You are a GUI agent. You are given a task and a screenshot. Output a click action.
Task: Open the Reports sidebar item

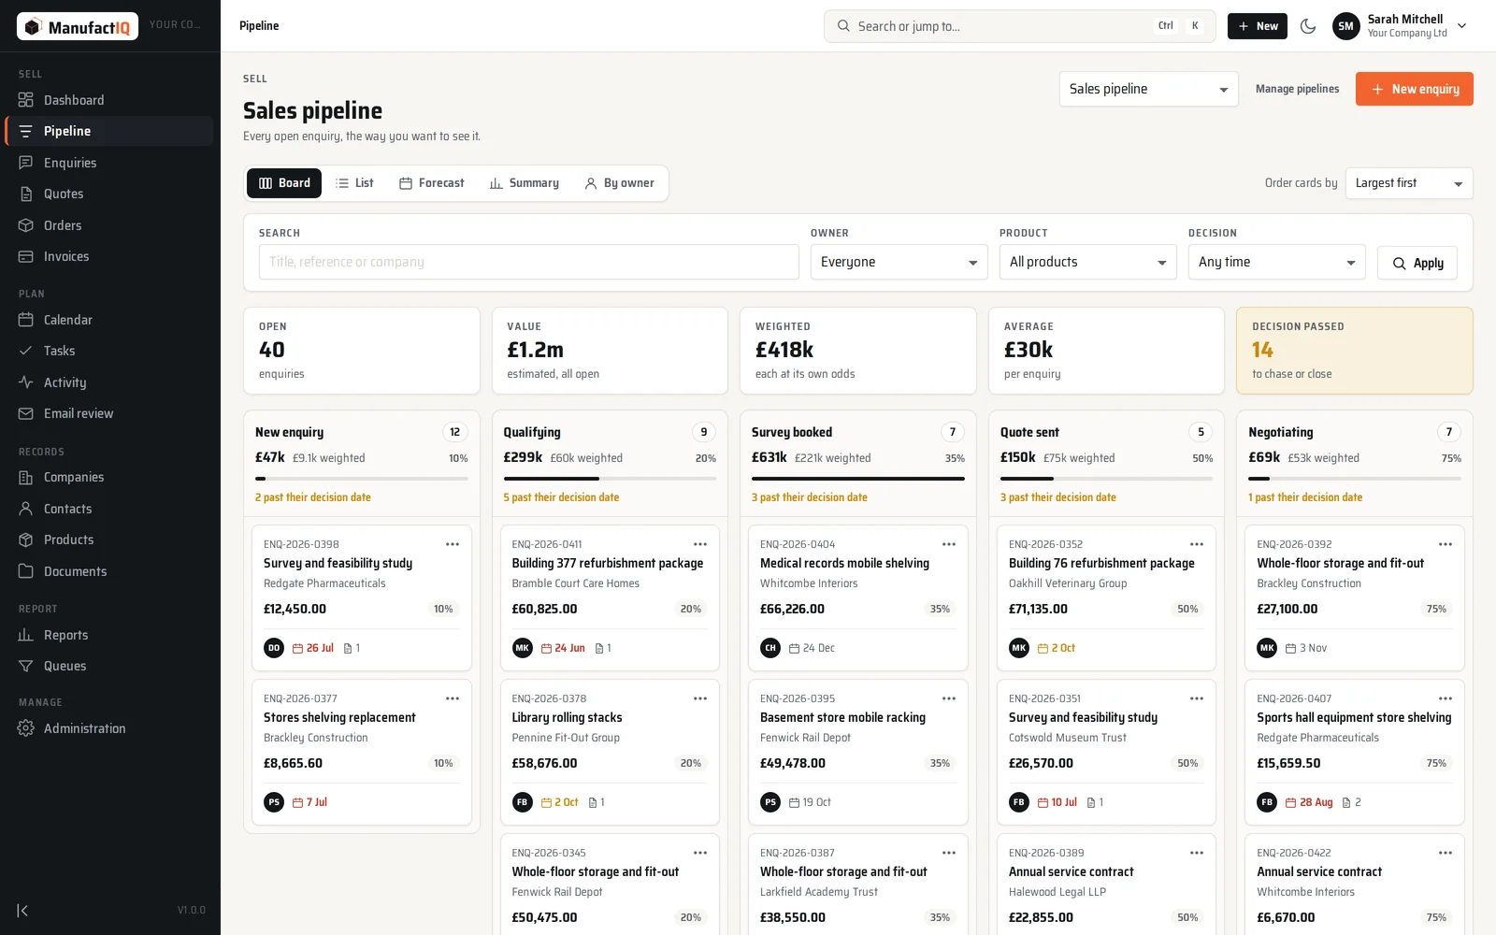(108, 635)
